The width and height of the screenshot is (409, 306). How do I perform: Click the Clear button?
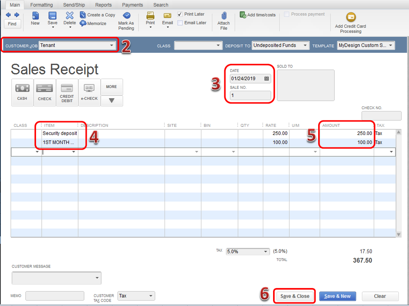pos(380,296)
